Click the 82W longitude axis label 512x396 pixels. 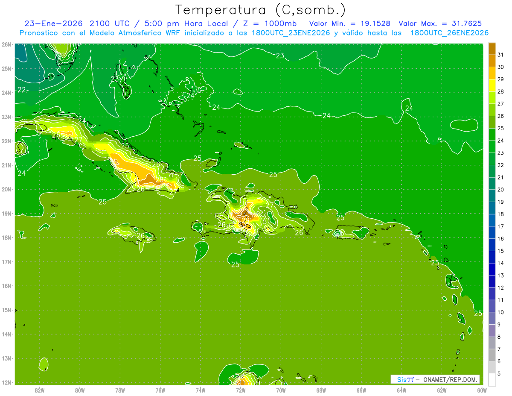click(40, 390)
